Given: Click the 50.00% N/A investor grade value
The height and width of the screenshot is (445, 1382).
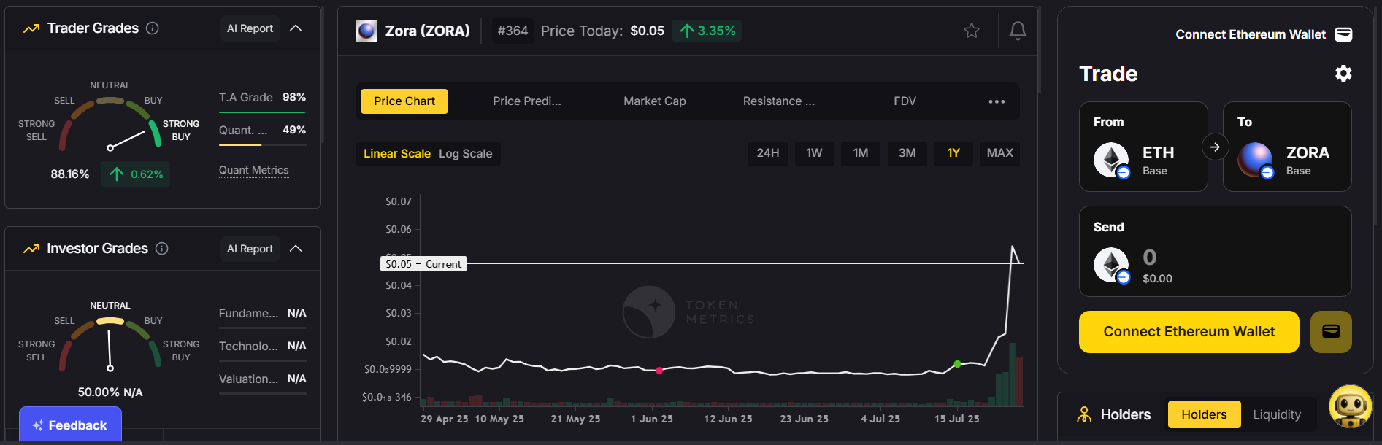Looking at the screenshot, I should click(110, 392).
